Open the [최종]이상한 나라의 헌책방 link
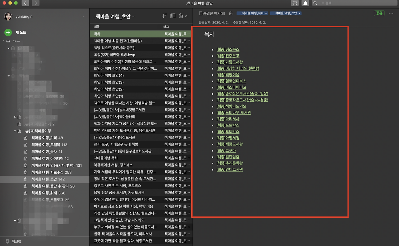399x246 pixels. click(x=238, y=68)
